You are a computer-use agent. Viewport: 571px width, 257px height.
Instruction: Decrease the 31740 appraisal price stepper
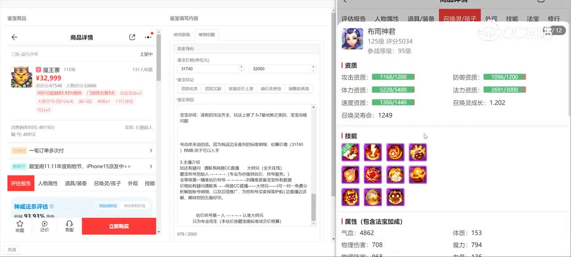pos(241,70)
